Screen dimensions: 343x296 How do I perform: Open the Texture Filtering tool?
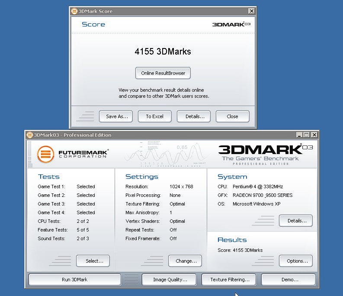pos(229,280)
